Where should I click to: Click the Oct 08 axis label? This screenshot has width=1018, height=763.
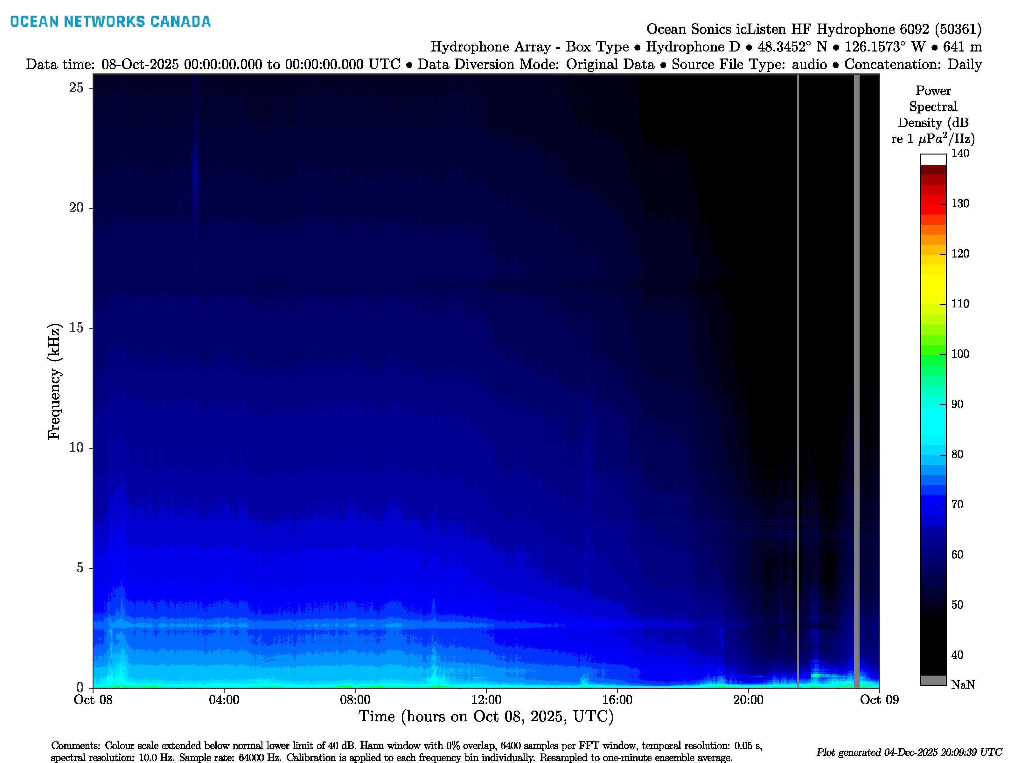pyautogui.click(x=93, y=700)
